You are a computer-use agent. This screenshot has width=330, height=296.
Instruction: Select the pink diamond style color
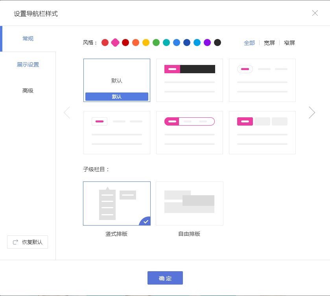click(115, 43)
